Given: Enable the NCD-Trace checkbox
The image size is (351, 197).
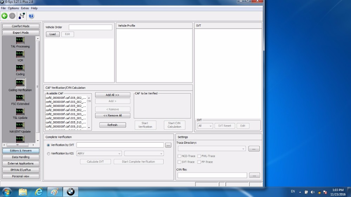Looking at the screenshot, I should [180, 156].
